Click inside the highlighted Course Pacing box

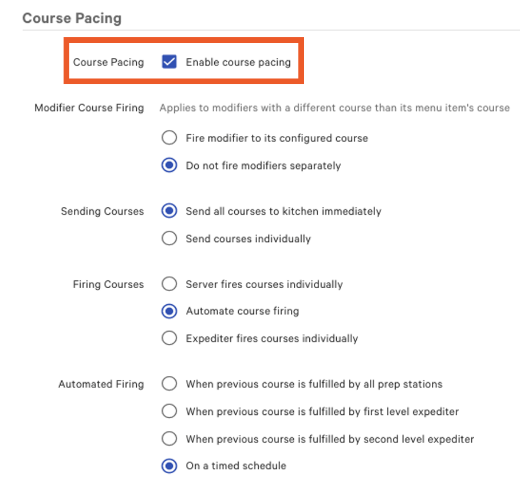(x=184, y=60)
